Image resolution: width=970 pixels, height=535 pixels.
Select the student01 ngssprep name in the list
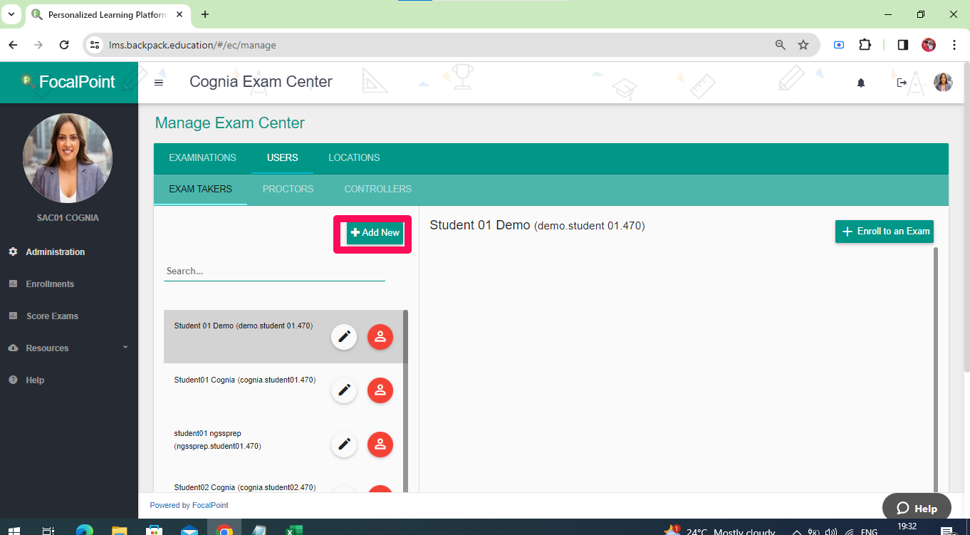point(217,440)
